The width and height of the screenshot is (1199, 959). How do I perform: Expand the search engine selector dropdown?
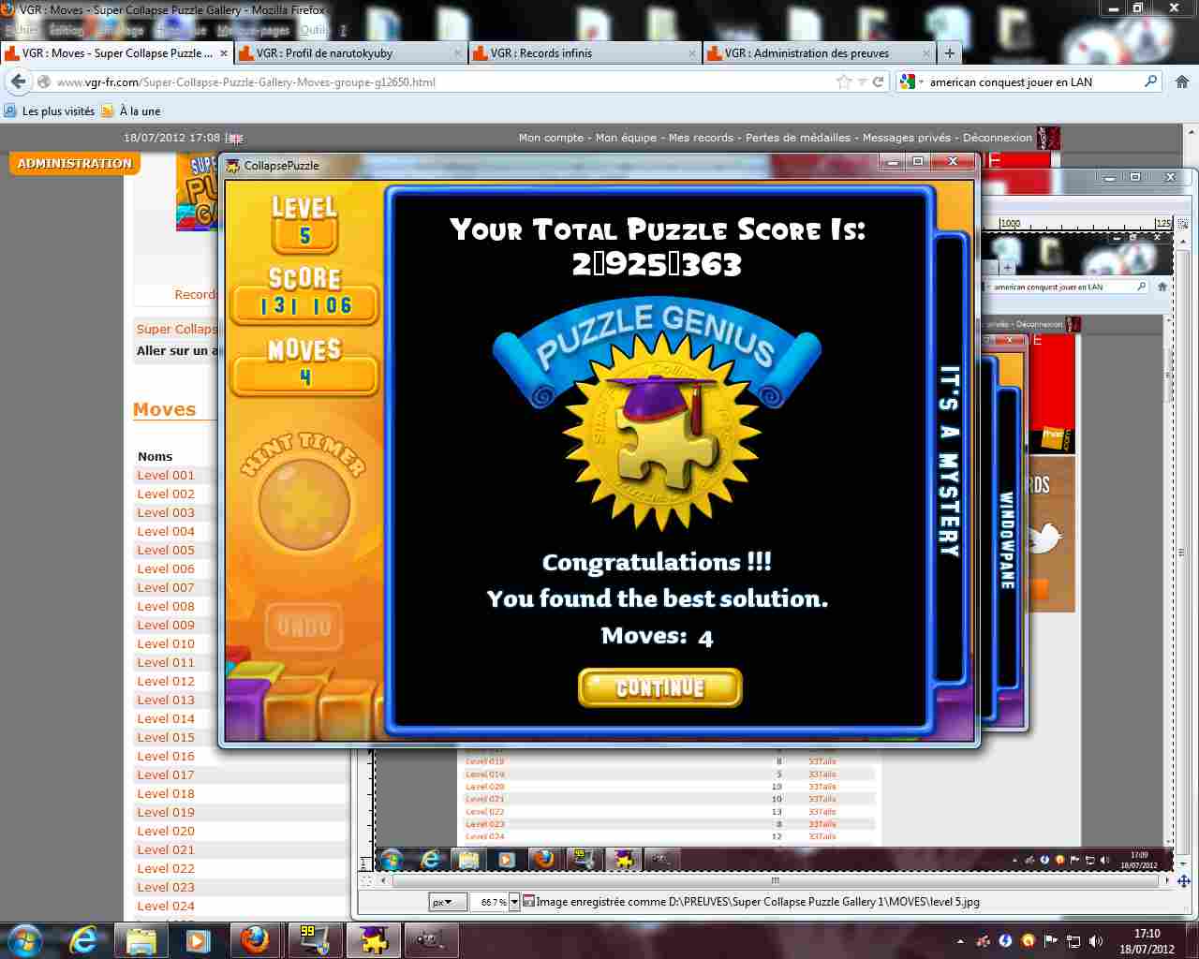(910, 81)
